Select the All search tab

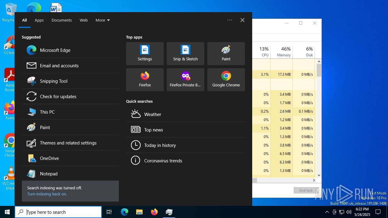pyautogui.click(x=25, y=20)
